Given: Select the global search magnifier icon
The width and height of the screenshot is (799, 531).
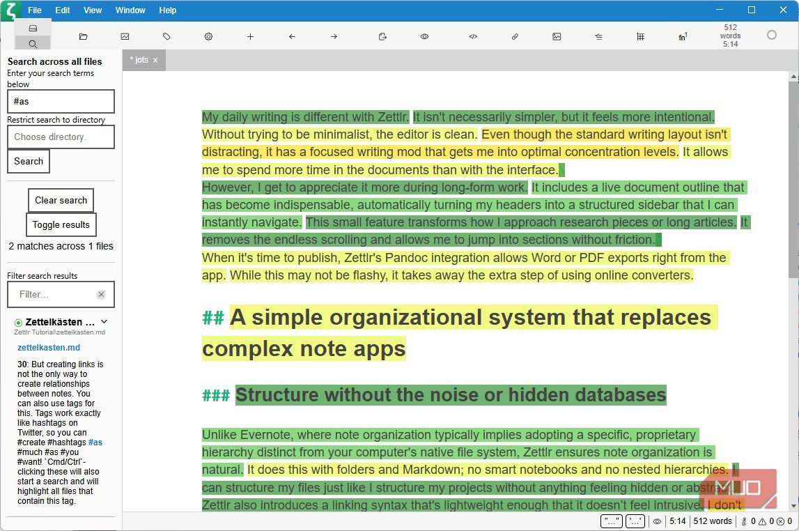Looking at the screenshot, I should [33, 43].
